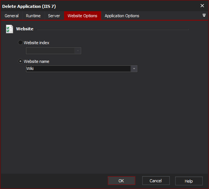The image size is (209, 189).
Task: Expand the Website name dropdown arrow
Action: (134, 68)
